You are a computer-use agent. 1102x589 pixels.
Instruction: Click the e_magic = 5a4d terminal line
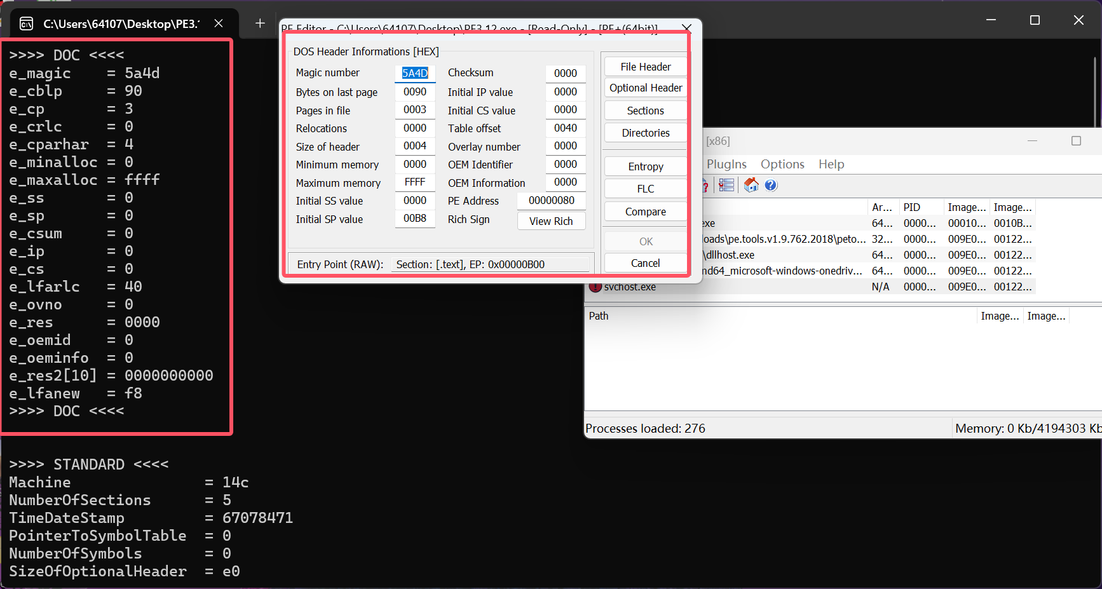(x=84, y=73)
